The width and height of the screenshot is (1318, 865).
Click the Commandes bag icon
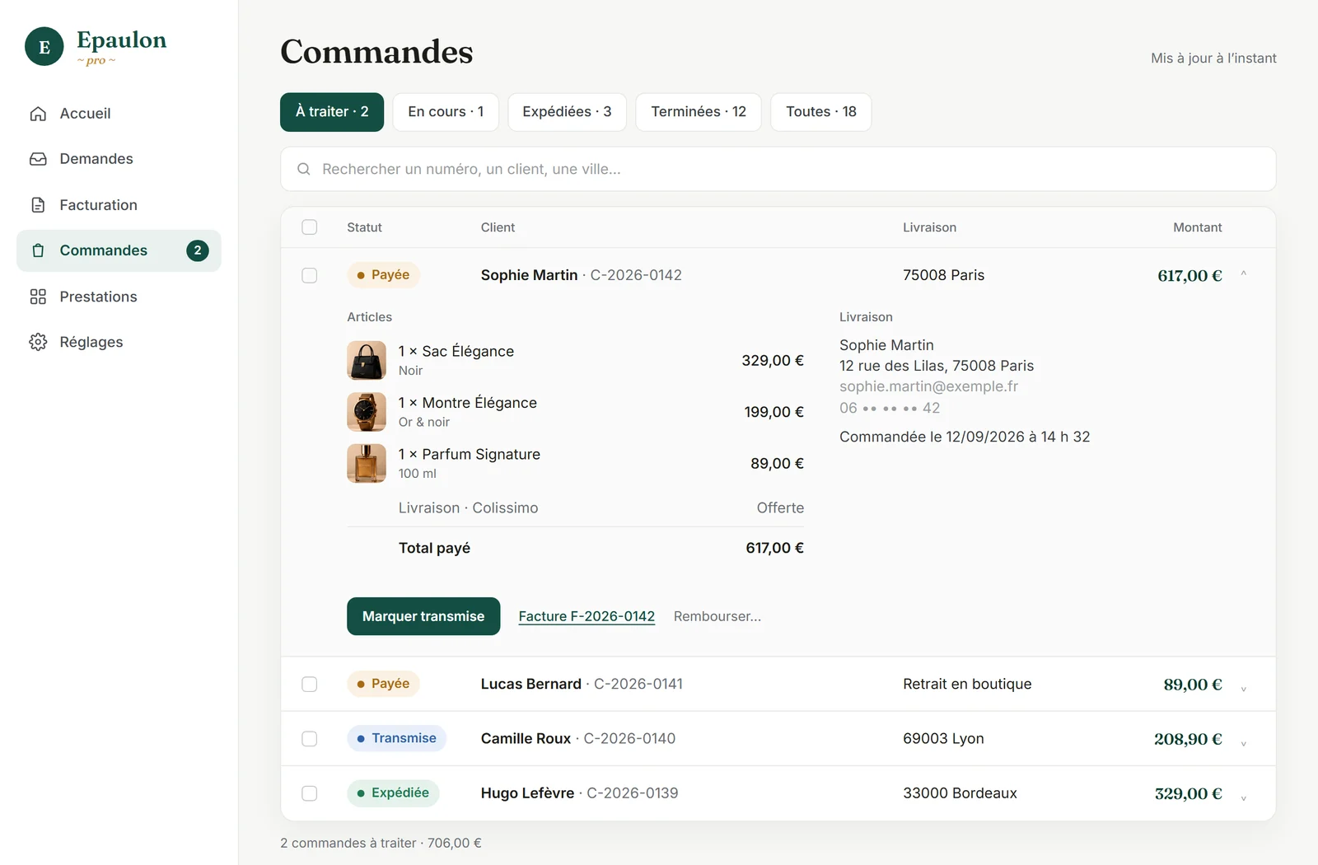click(x=38, y=250)
